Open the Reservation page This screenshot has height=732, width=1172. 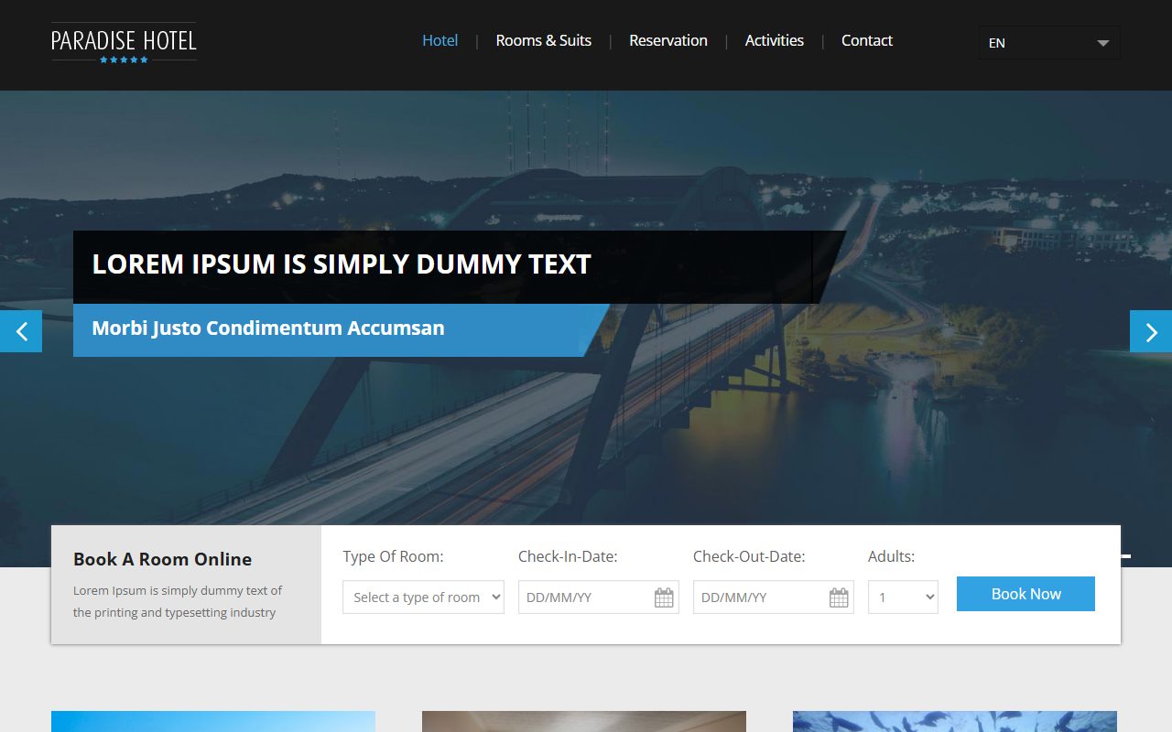668,40
